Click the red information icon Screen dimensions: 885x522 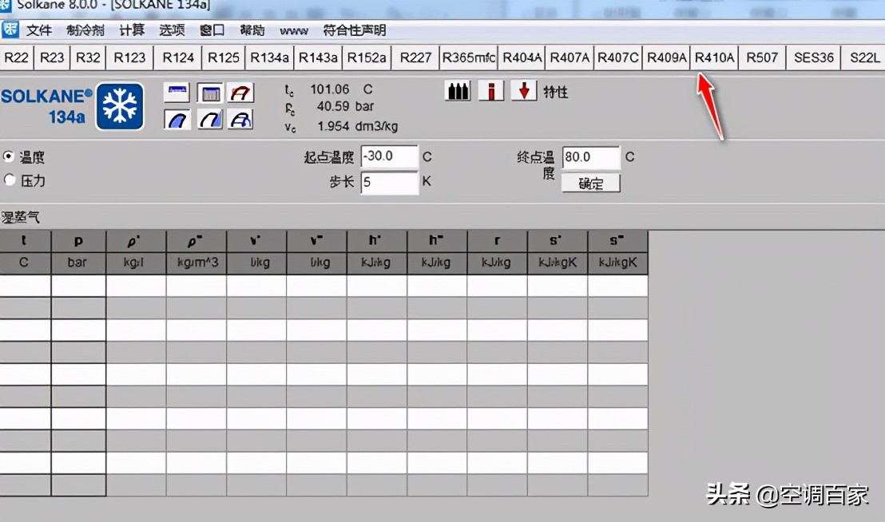click(491, 91)
